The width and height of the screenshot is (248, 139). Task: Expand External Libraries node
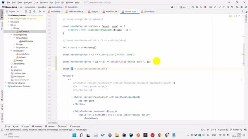5,83
